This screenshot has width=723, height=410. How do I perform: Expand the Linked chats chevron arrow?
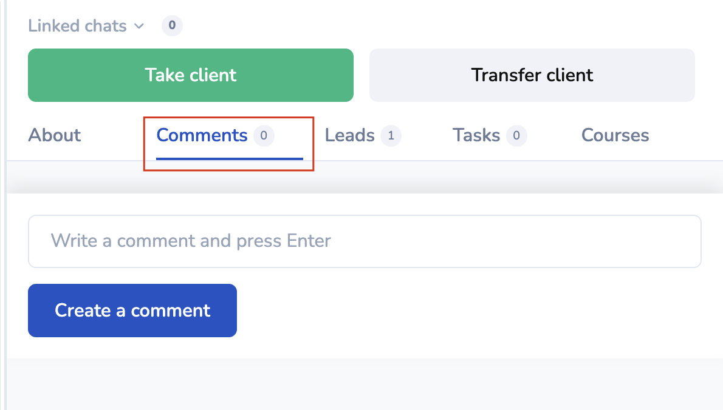[139, 26]
